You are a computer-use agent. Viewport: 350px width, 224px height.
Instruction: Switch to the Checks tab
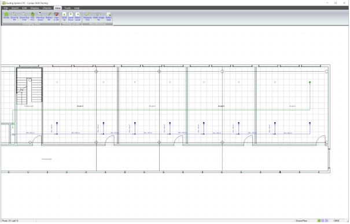[x=47, y=8]
